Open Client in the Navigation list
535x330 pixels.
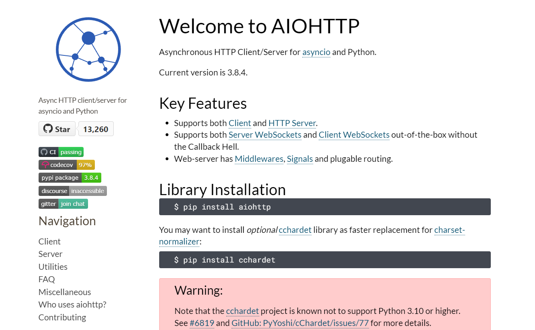pos(49,241)
